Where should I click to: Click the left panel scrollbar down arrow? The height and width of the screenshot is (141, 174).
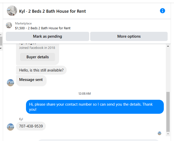click(x=1, y=48)
